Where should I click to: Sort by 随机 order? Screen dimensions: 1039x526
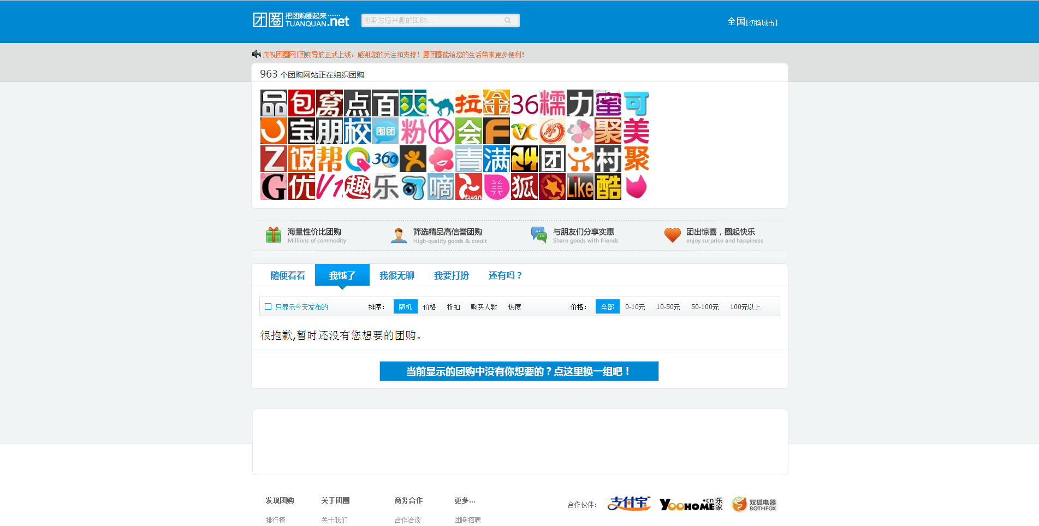405,307
